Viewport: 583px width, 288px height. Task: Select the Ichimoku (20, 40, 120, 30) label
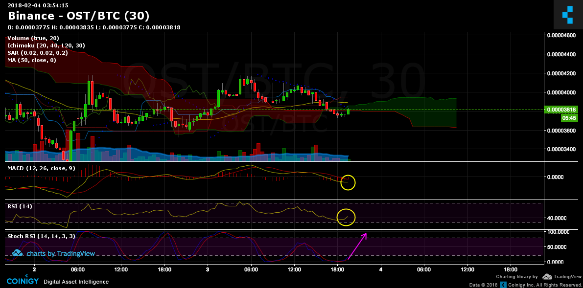(x=46, y=45)
